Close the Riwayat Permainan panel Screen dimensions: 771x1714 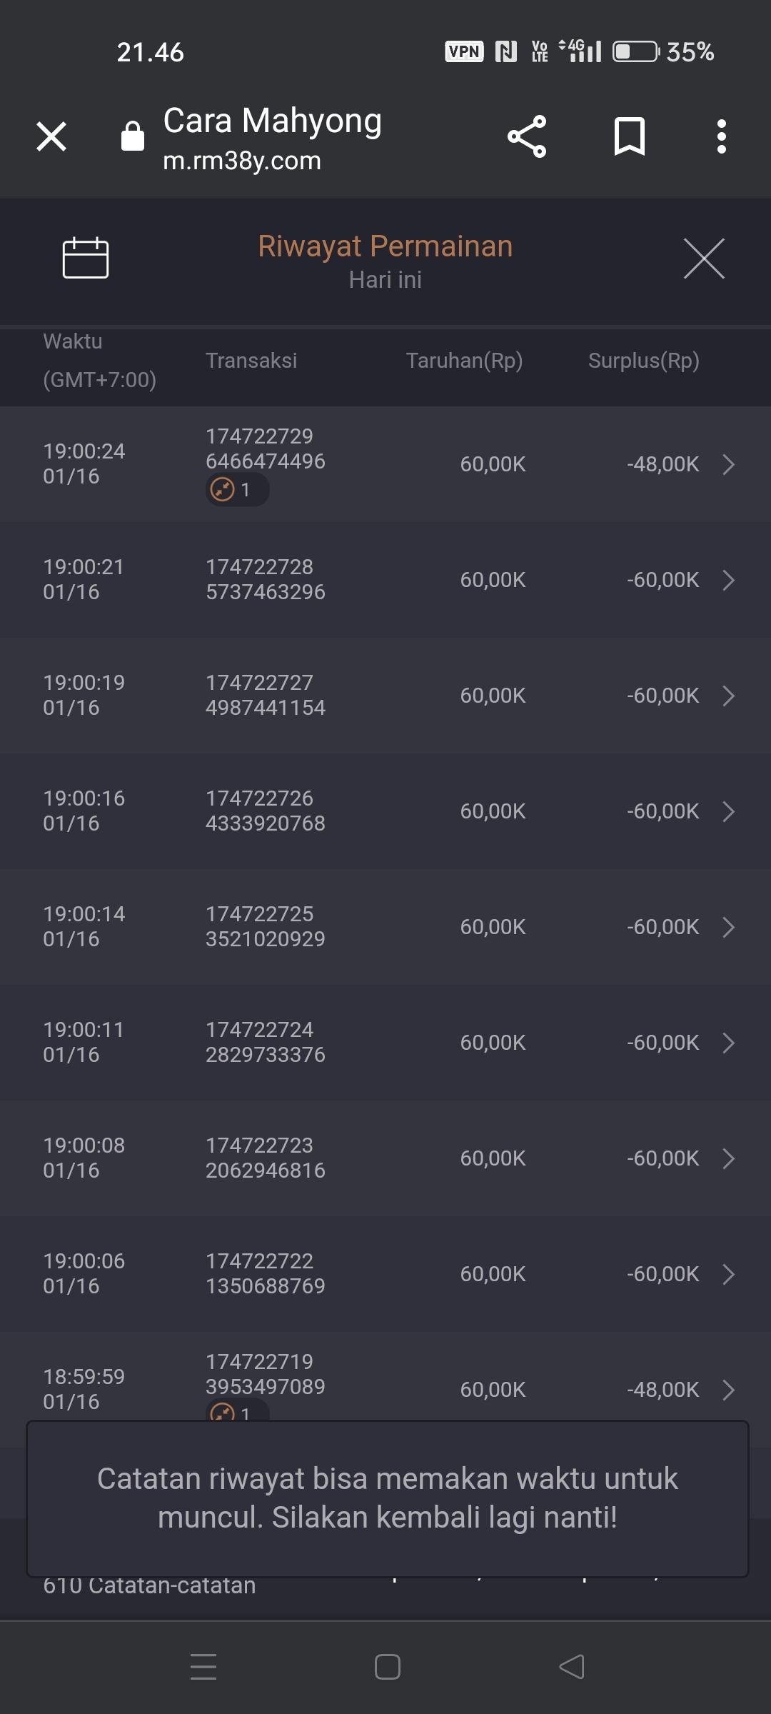tap(704, 259)
